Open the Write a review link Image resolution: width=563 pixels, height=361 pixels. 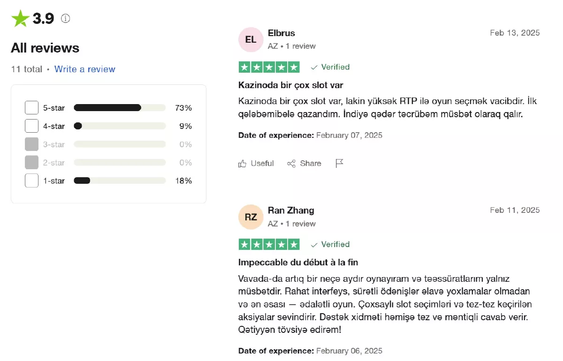point(84,69)
